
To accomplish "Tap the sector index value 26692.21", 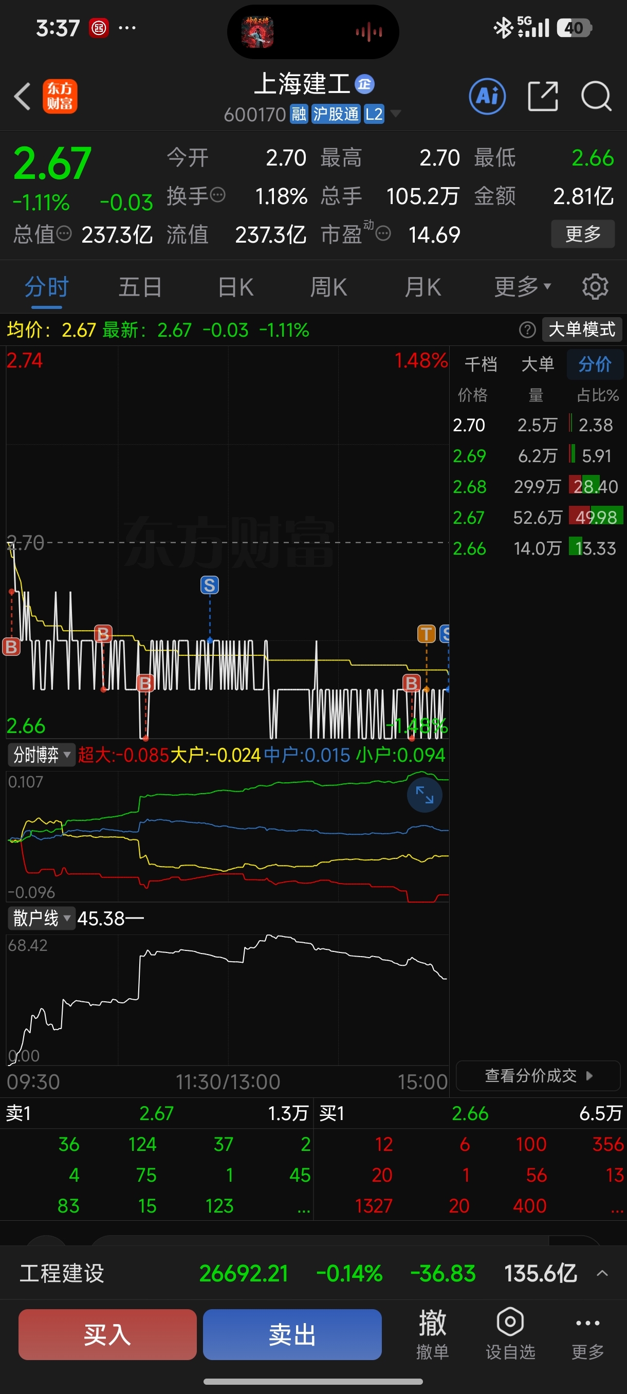I will pos(244,1273).
